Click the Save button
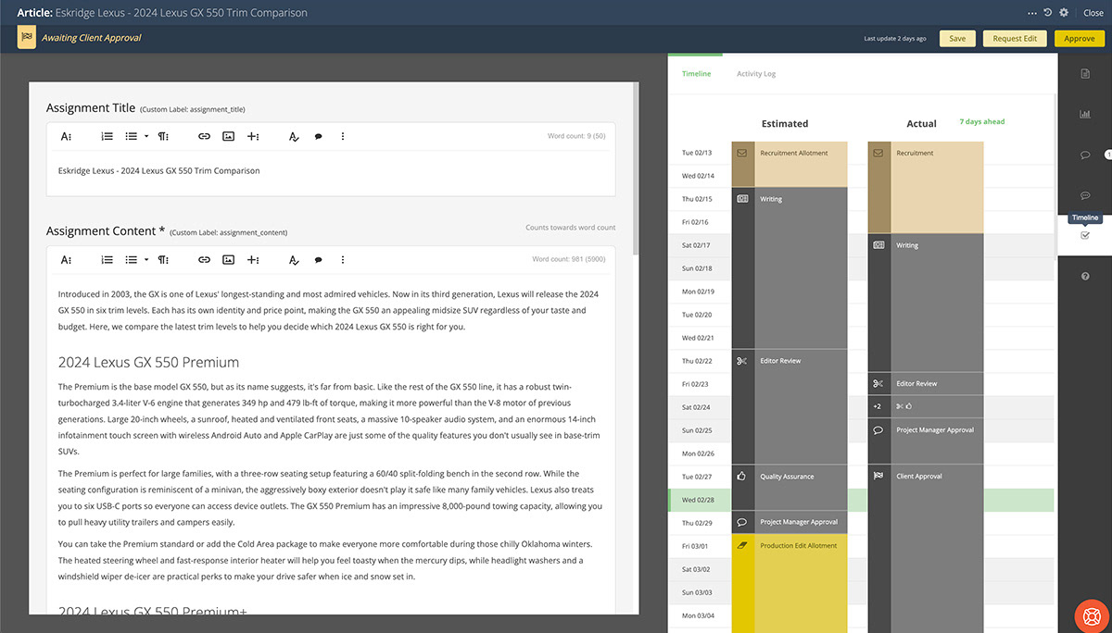This screenshot has height=633, width=1112. 957,38
